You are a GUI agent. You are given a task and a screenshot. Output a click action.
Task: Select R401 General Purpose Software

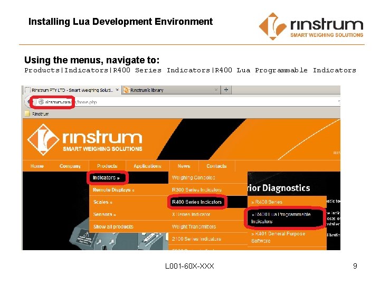point(287,237)
